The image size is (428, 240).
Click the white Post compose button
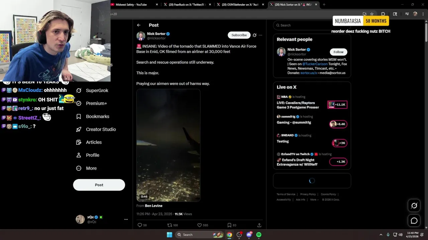click(99, 185)
